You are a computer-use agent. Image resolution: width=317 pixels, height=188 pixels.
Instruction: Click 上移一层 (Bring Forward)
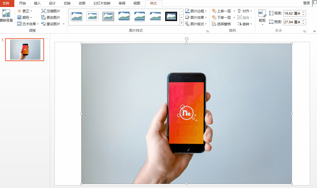(221, 11)
